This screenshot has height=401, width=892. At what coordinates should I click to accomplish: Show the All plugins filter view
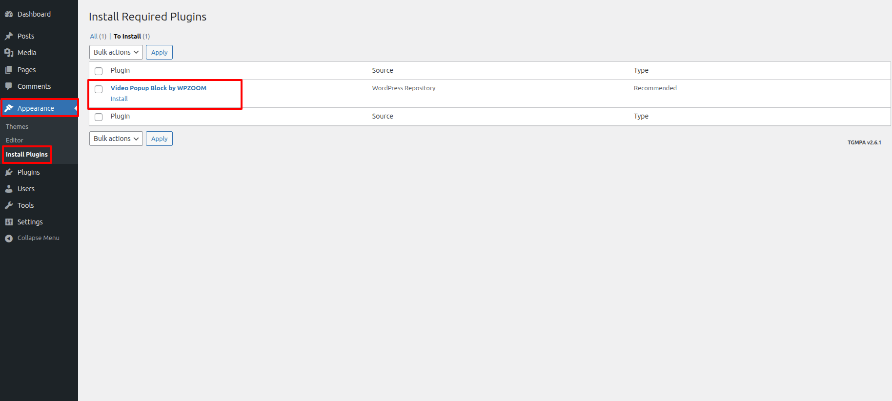pyautogui.click(x=94, y=37)
